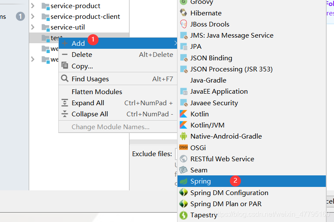Click the Spring DM Plan or PAR icon
Viewport: 334px width, 222px height.
tap(184, 204)
